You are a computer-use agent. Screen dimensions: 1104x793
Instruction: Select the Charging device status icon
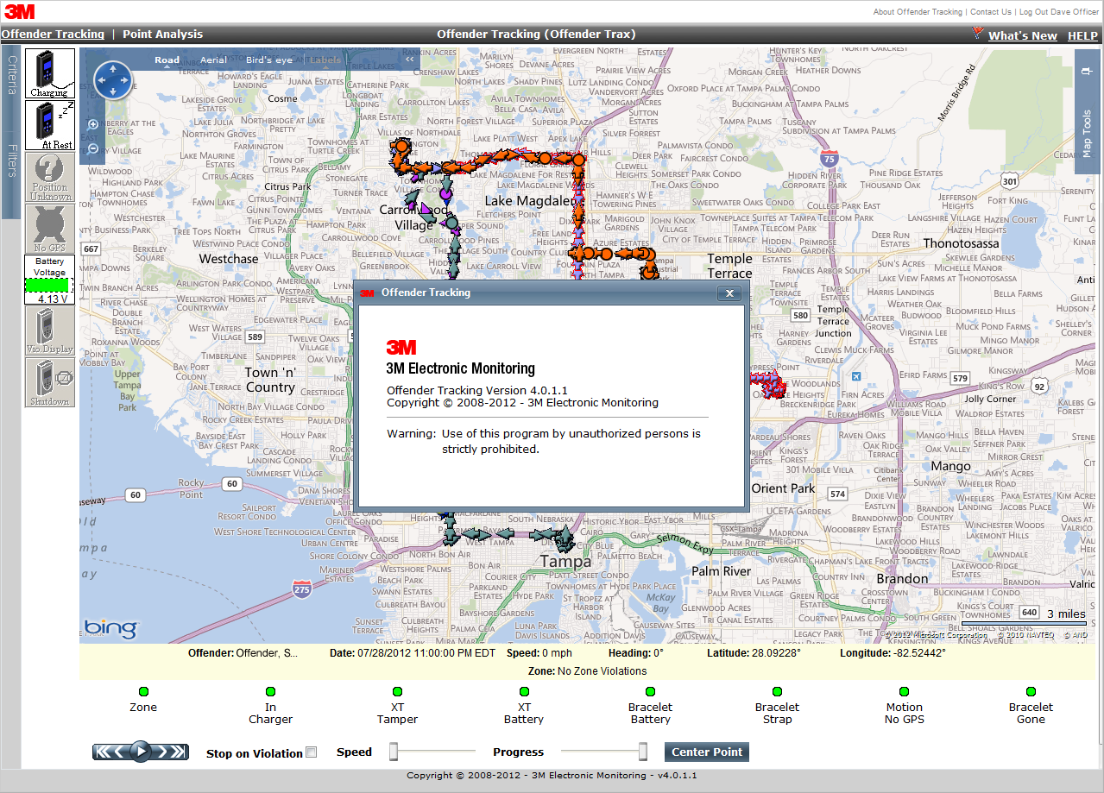49,73
